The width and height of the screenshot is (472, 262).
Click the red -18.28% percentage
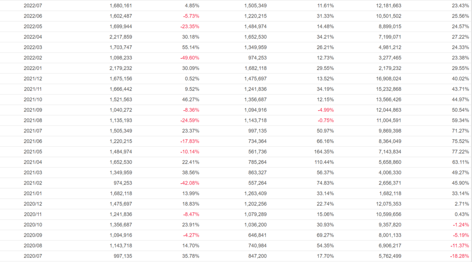coord(459,256)
